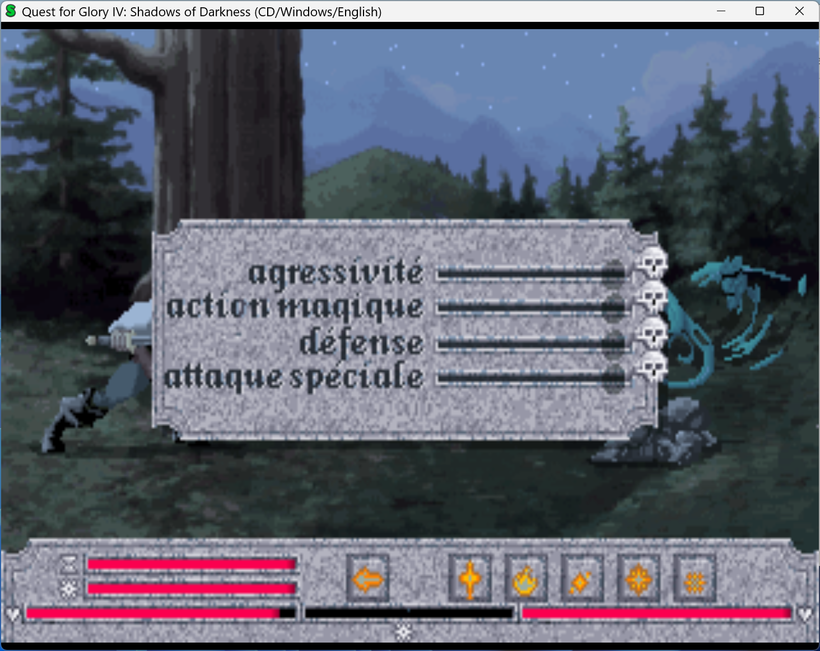Click the attaque spéciale slider skull handle
Viewport: 820px width, 651px height.
(653, 368)
